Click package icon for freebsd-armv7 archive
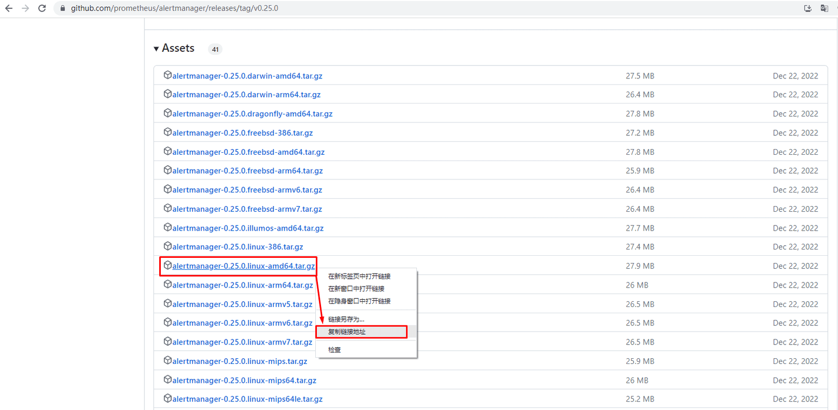The width and height of the screenshot is (838, 410). click(x=168, y=208)
